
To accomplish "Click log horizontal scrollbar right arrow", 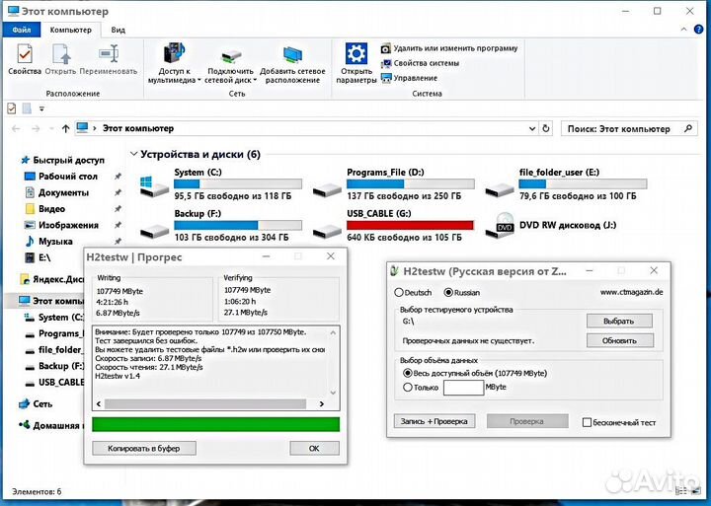I will pos(322,403).
